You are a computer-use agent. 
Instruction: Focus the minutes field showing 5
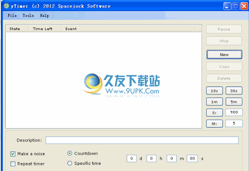pos(234,123)
